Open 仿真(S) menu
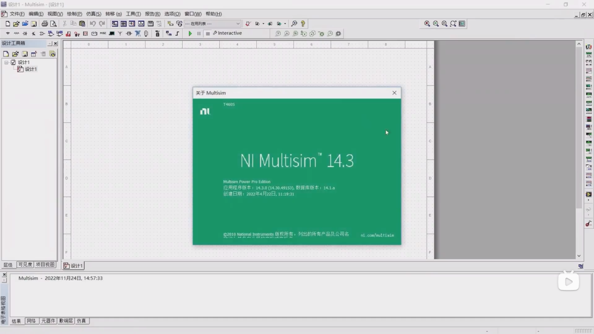The image size is (594, 334). [x=94, y=14]
